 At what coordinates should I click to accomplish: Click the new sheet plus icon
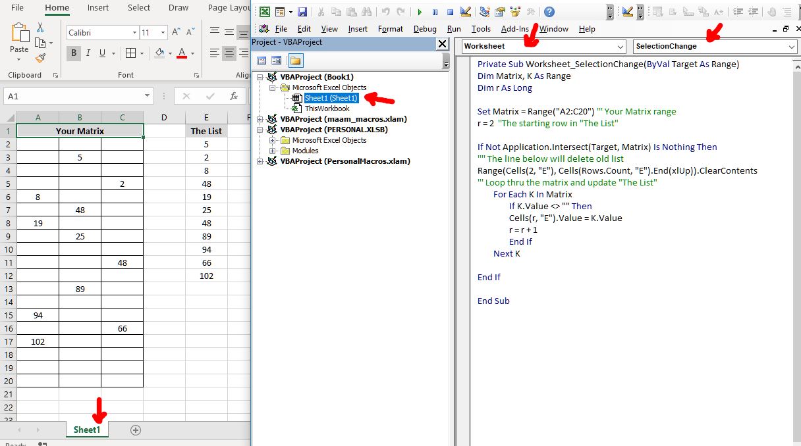136,430
